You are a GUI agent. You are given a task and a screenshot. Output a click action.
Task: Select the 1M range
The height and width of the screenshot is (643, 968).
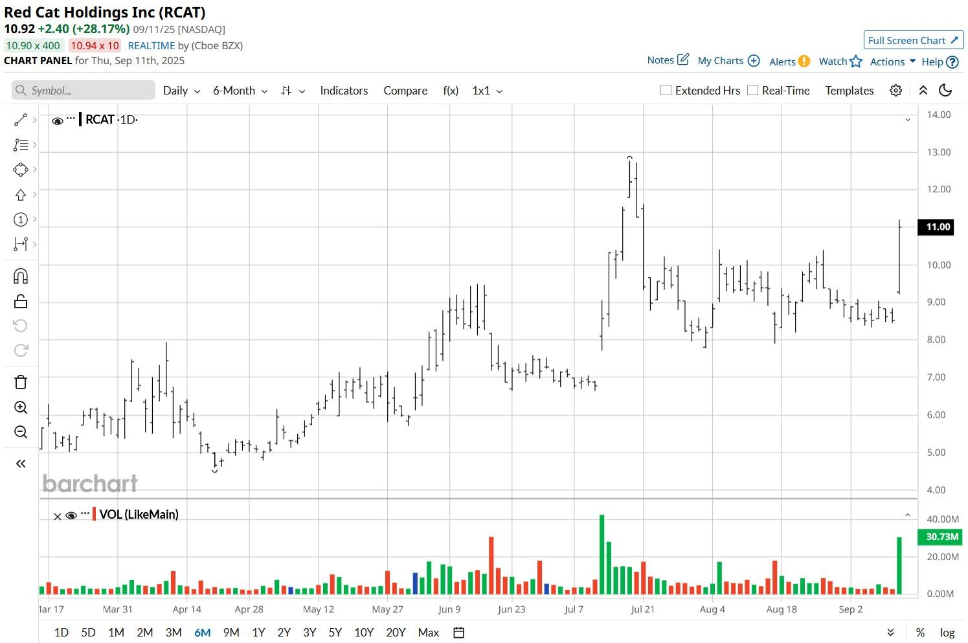[x=117, y=633]
